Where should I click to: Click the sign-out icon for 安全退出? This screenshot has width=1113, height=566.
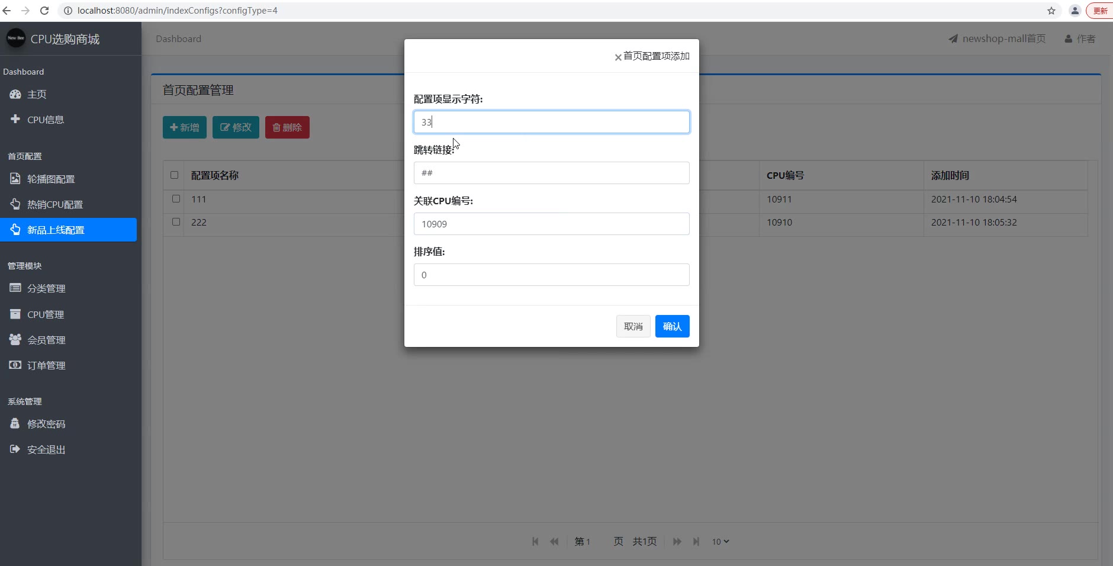coord(15,449)
